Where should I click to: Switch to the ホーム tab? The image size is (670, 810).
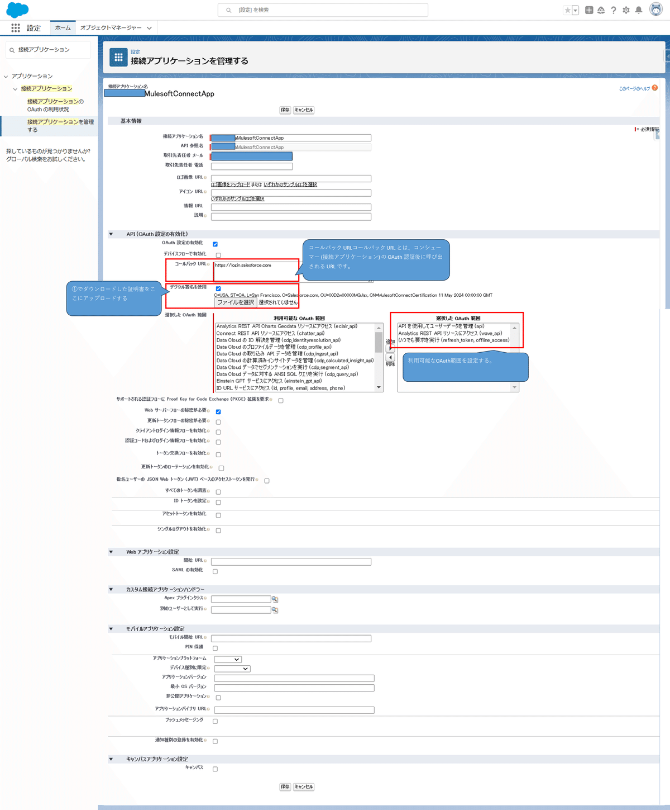(x=63, y=26)
